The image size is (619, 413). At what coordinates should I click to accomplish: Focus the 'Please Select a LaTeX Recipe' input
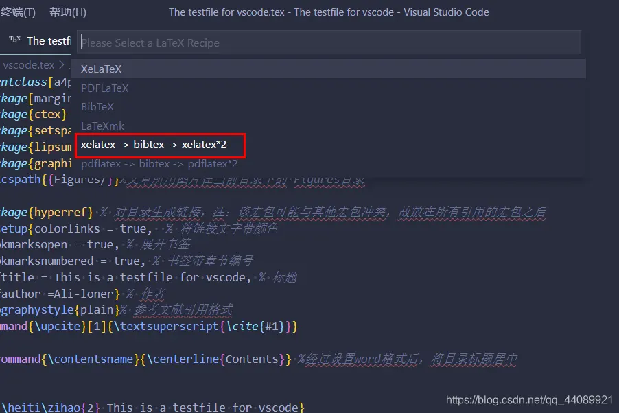[329, 43]
